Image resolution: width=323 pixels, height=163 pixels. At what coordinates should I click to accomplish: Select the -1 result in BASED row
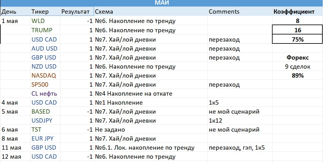77,111
